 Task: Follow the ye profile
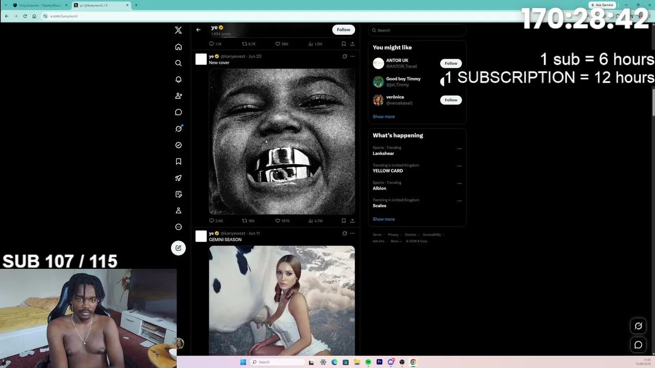click(x=343, y=30)
